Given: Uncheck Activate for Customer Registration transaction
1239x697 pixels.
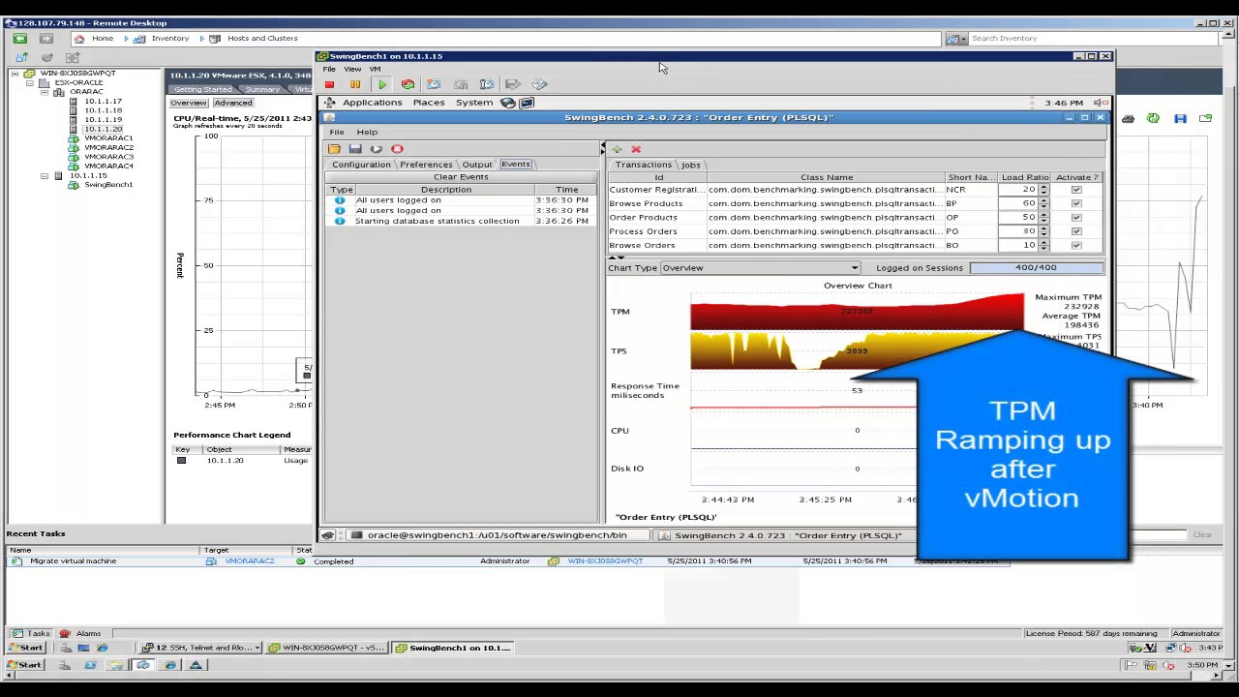Looking at the screenshot, I should (x=1076, y=190).
